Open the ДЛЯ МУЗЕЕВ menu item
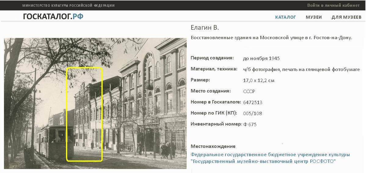 tap(346, 17)
